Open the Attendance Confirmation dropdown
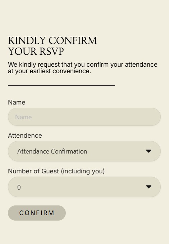 pos(84,151)
